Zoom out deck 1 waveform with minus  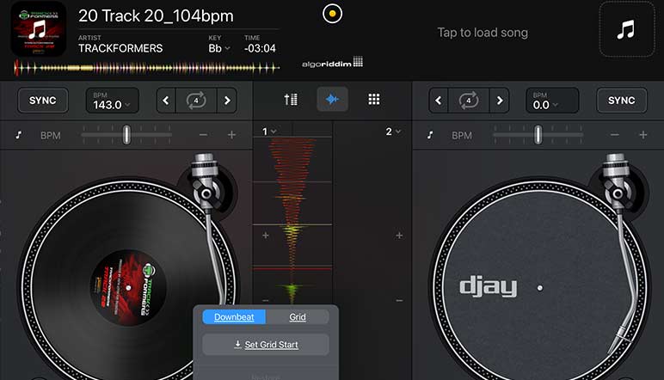pyautogui.click(x=266, y=300)
